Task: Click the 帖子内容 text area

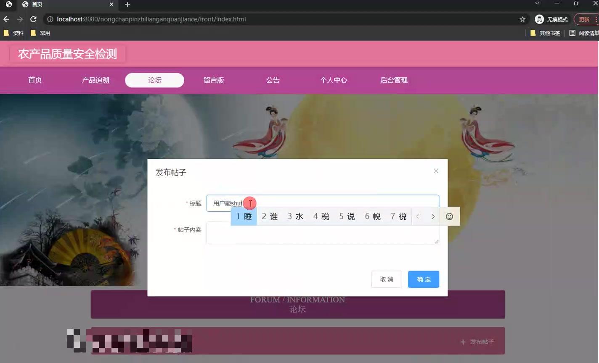Action: (x=323, y=233)
